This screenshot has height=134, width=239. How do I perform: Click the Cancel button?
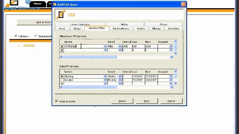[x=171, y=101]
